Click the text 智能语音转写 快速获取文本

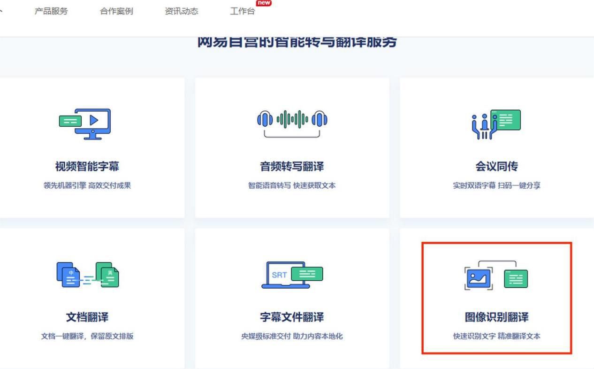(292, 185)
